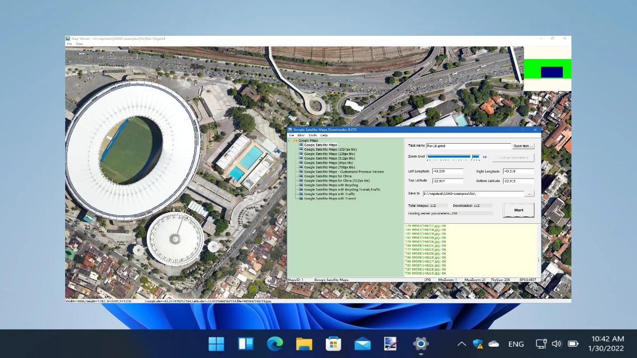Open the Misc menu
The width and height of the screenshot is (637, 358).
(301, 135)
